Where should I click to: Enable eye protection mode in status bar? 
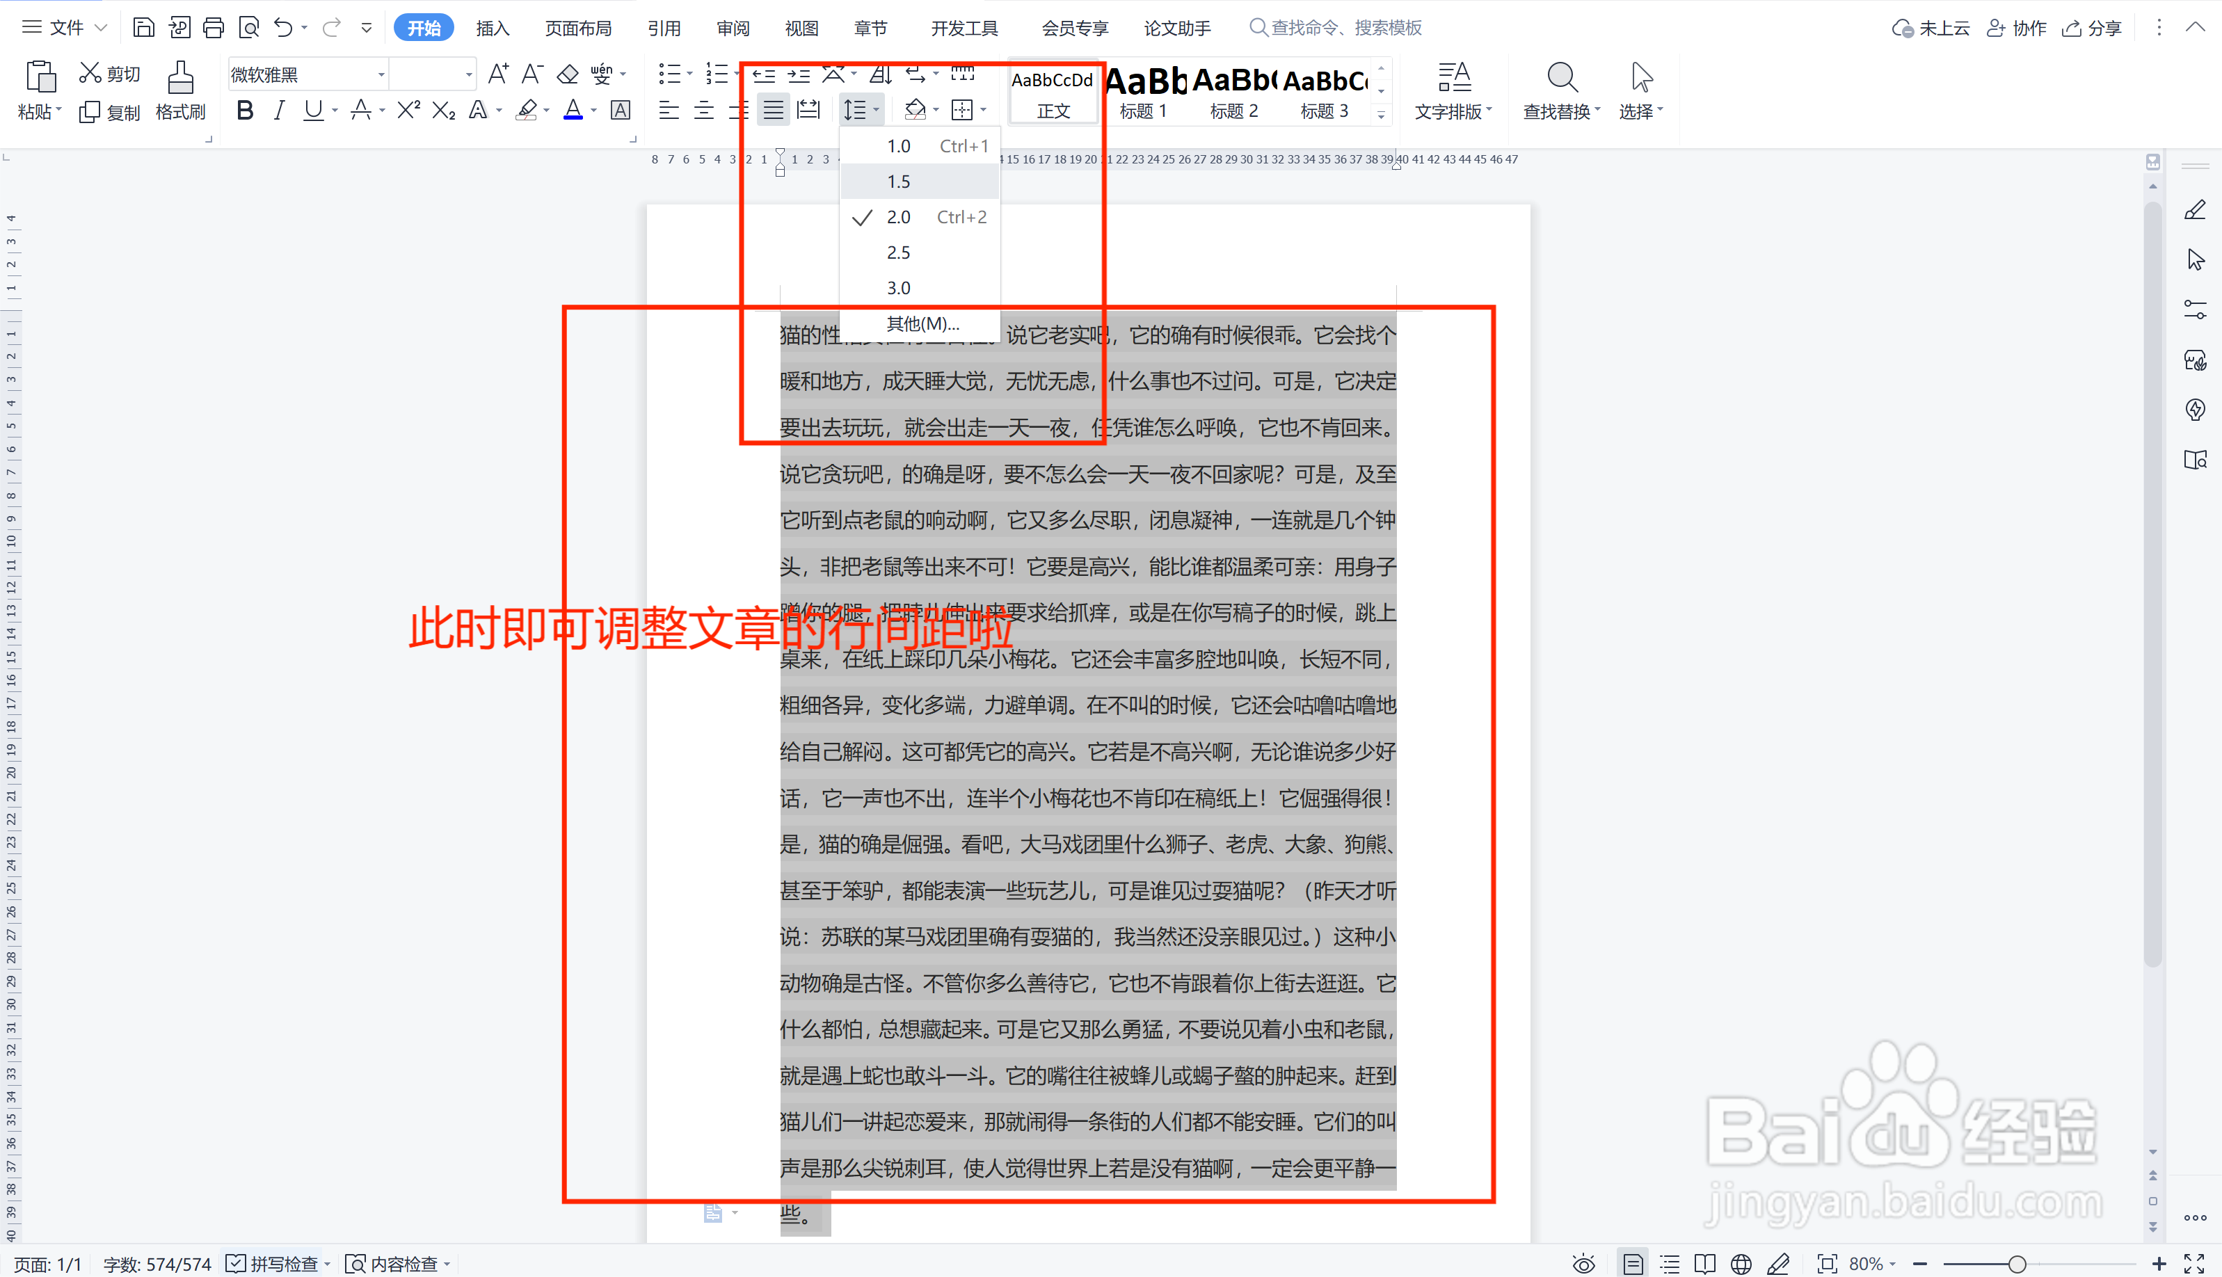1584,1263
